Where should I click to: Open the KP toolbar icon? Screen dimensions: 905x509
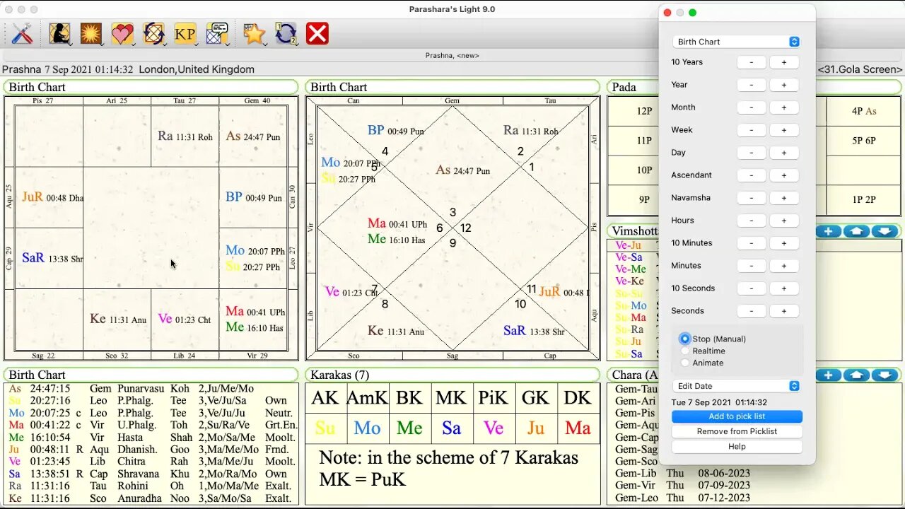[x=185, y=33]
